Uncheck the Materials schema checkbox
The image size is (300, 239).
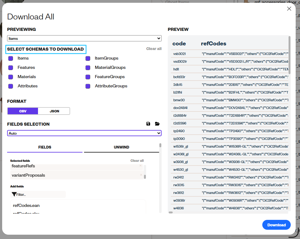point(11,77)
